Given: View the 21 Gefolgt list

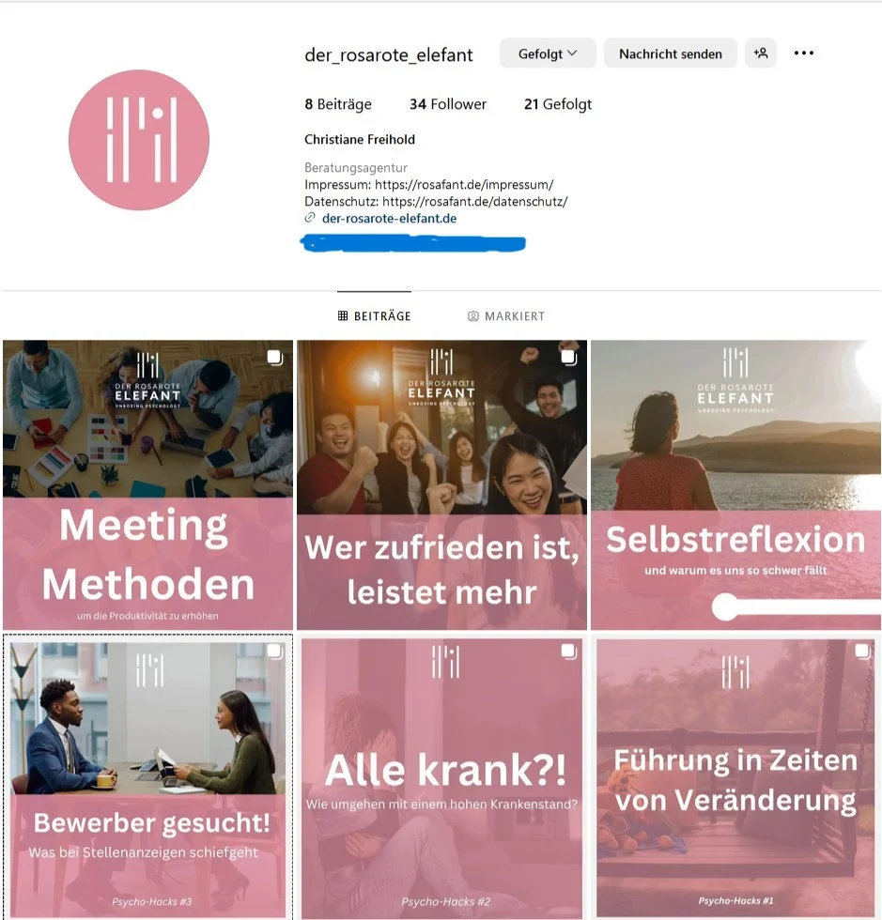Looking at the screenshot, I should coord(558,104).
